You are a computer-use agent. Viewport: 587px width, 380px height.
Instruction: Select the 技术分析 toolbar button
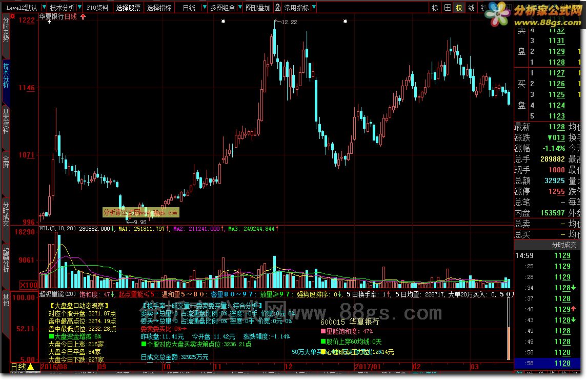click(x=62, y=8)
